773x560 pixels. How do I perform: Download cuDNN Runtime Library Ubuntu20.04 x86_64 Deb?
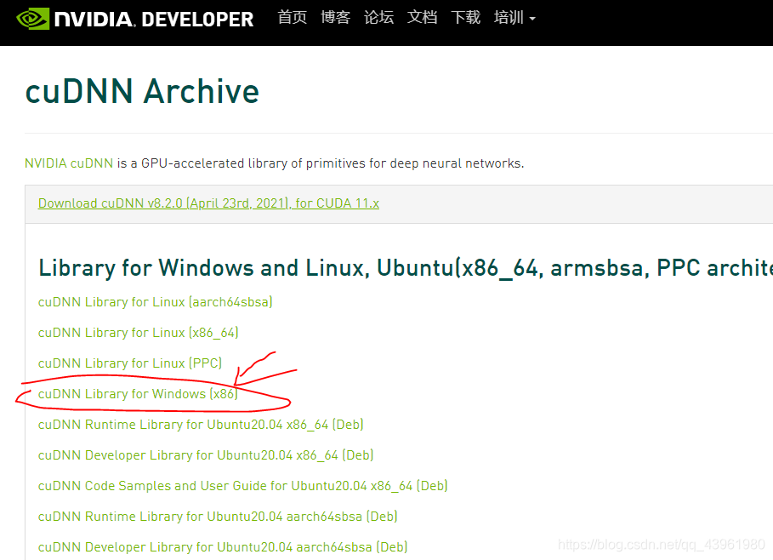click(201, 425)
